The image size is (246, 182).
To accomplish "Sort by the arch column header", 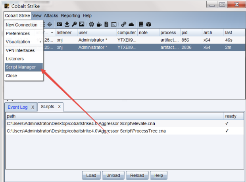I will [213, 33].
